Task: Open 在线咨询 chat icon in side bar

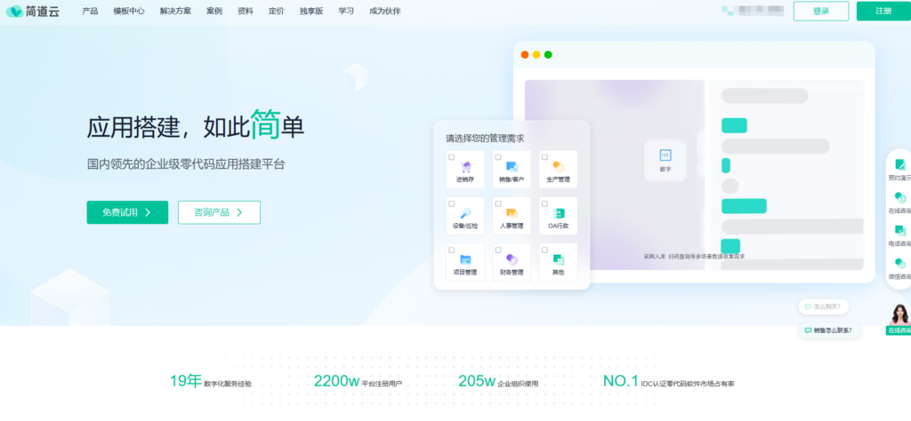Action: click(x=900, y=198)
